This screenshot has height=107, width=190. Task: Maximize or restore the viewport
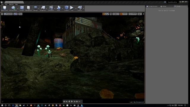pyautogui.click(x=143, y=14)
